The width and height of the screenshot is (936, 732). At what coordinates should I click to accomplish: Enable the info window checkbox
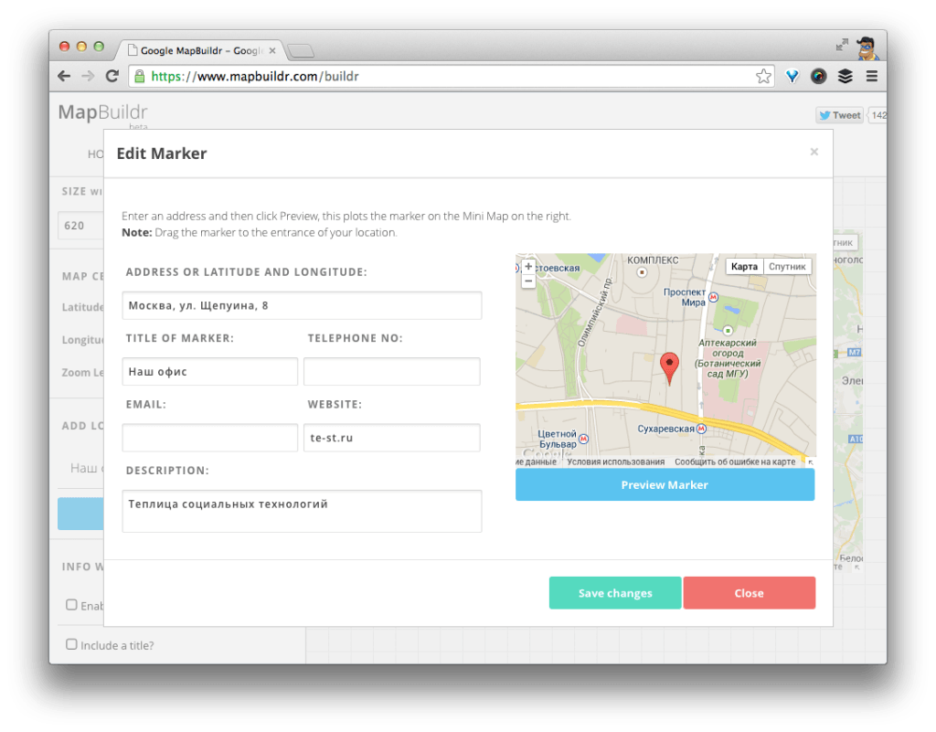coord(71,604)
